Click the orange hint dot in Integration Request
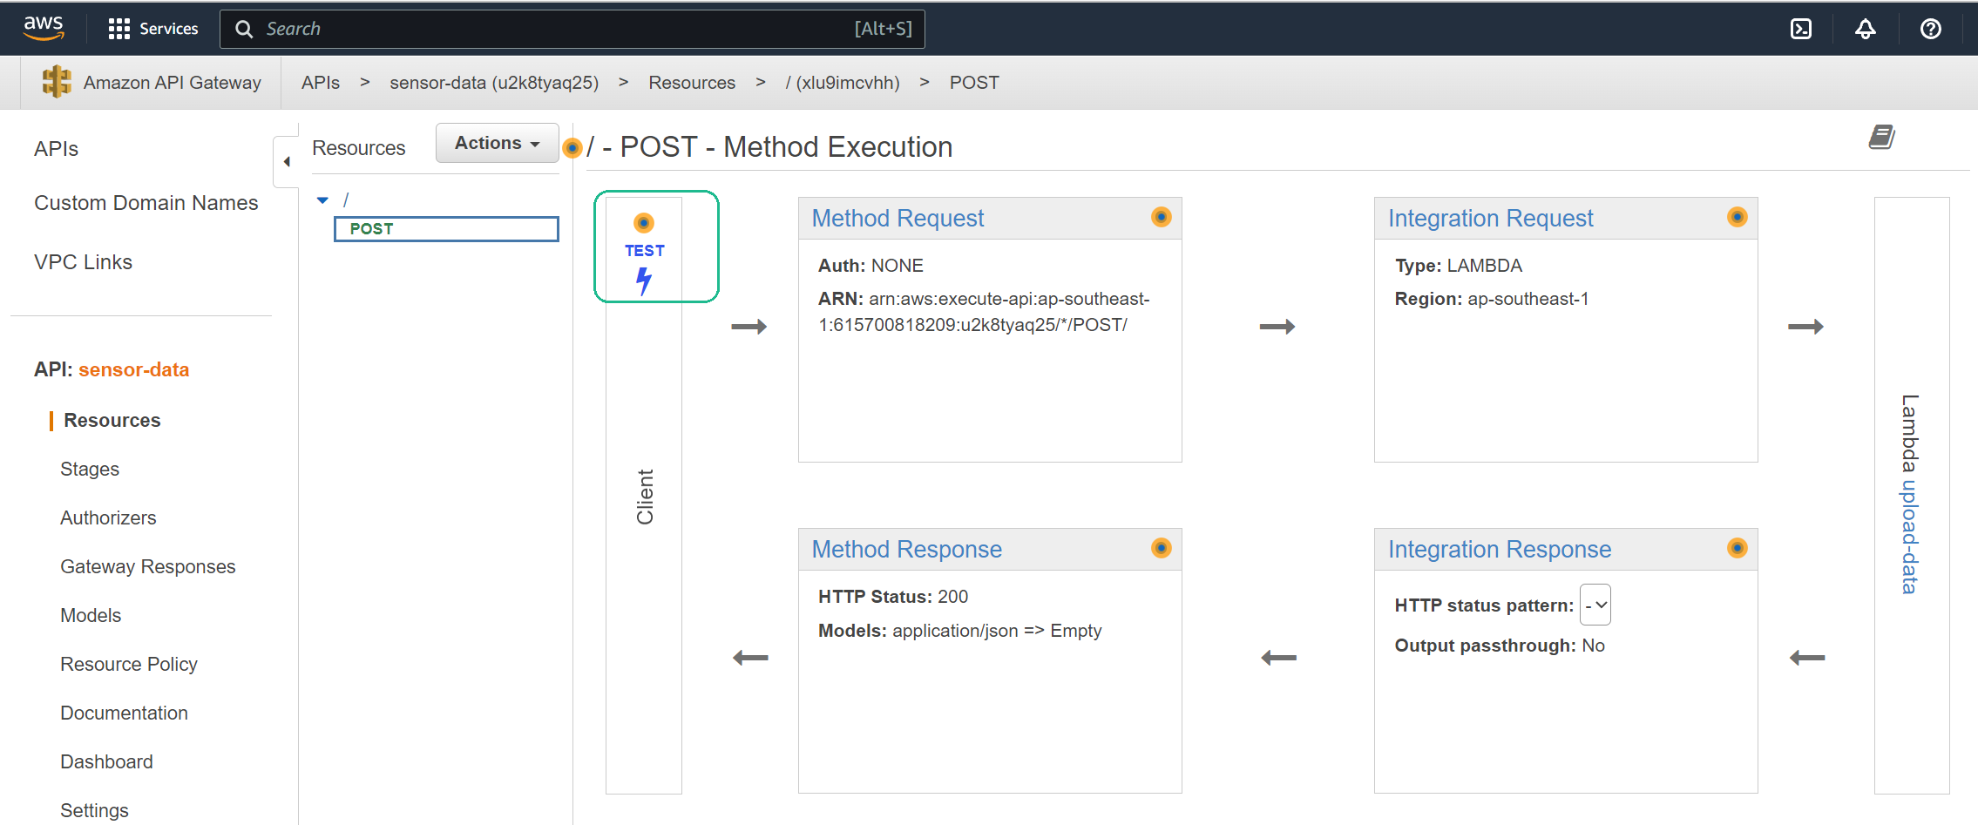The image size is (1978, 825). click(1737, 217)
